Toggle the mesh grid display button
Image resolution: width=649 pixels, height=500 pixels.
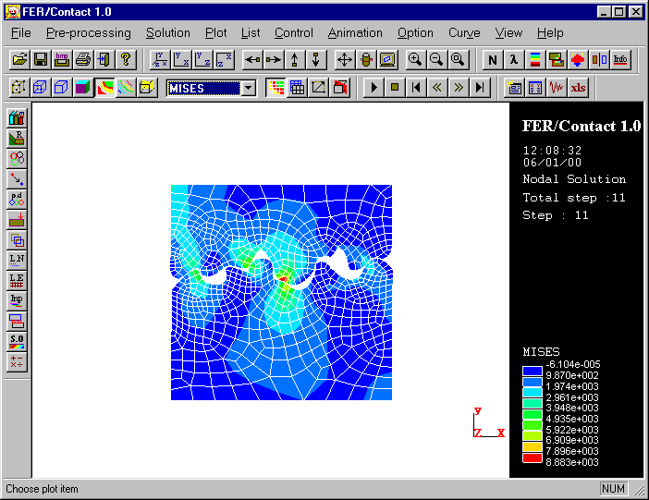(297, 88)
